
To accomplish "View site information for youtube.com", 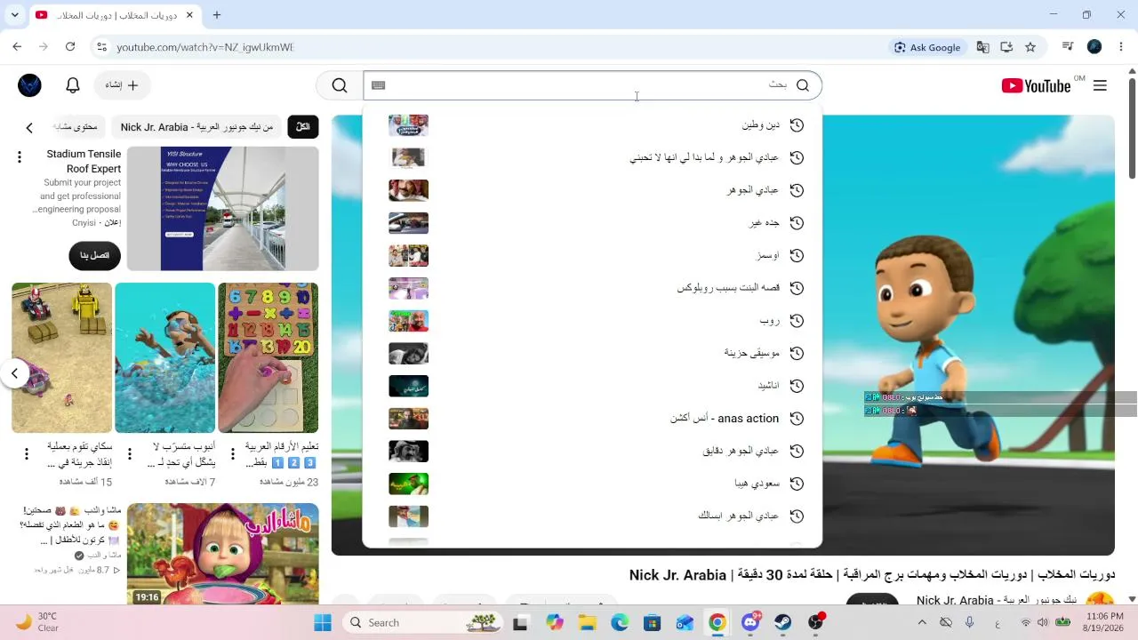I will pos(101,47).
